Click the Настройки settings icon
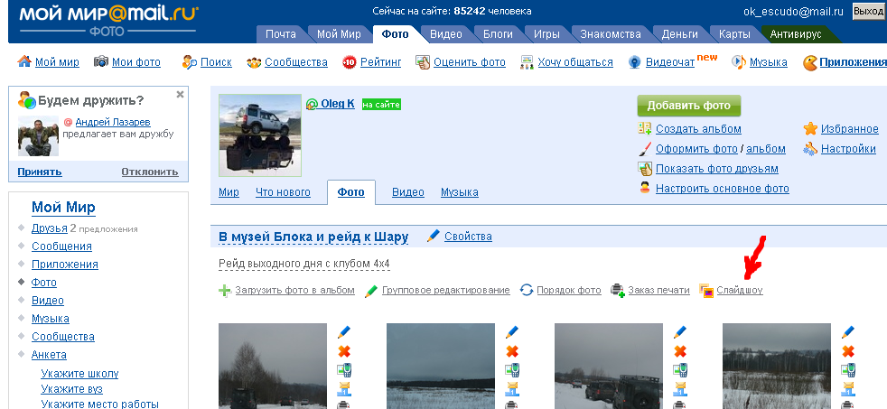Viewport: 887px width, 409px height. tap(810, 149)
